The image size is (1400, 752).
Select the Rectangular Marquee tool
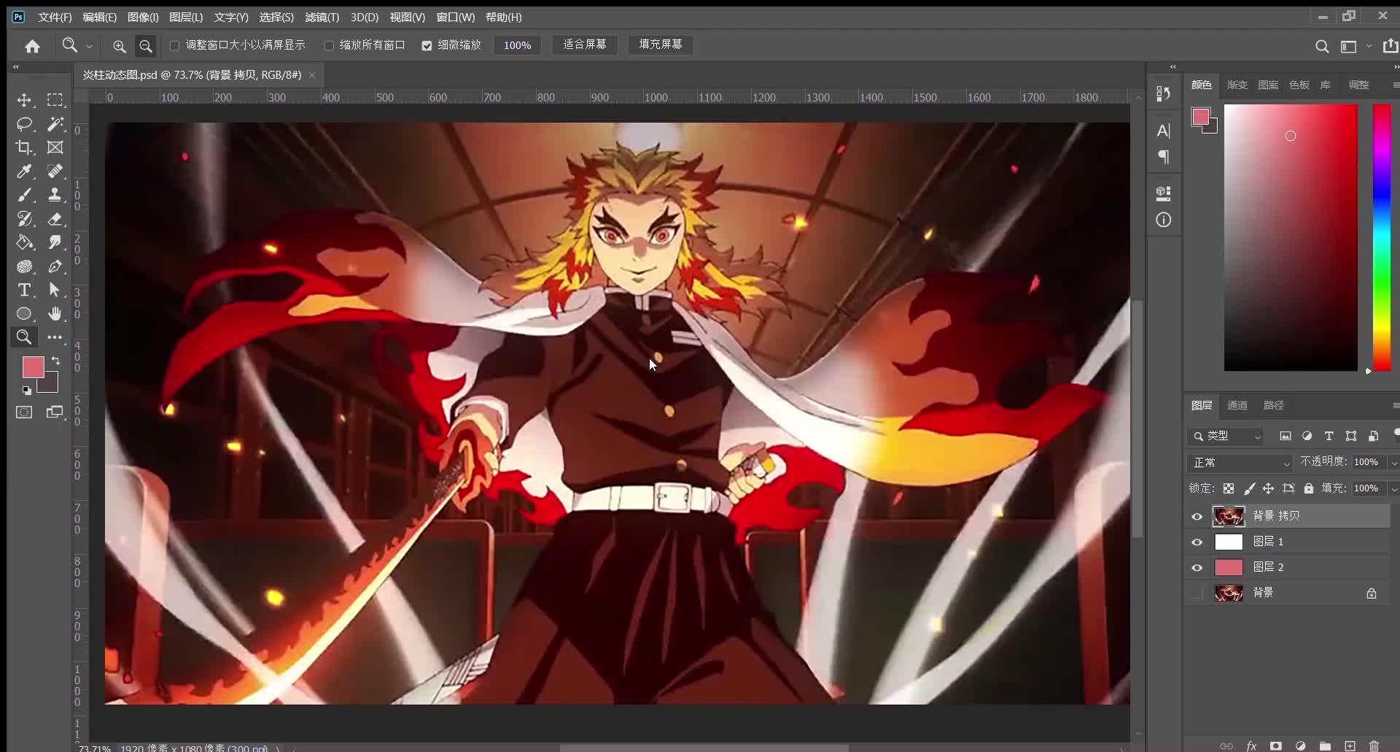click(55, 100)
